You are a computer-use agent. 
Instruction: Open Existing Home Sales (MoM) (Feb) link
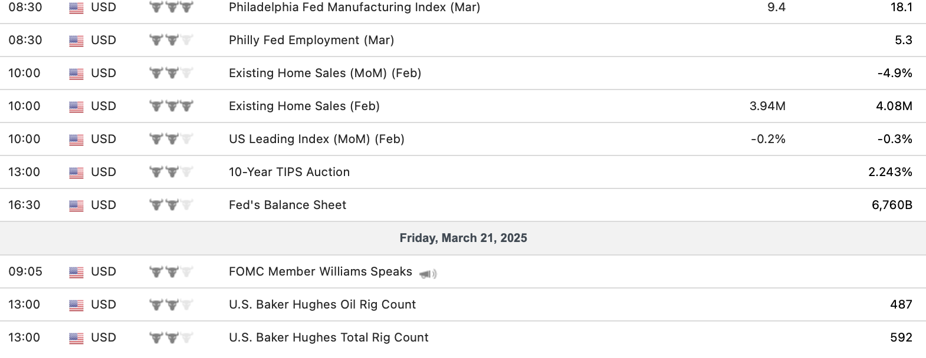[325, 74]
